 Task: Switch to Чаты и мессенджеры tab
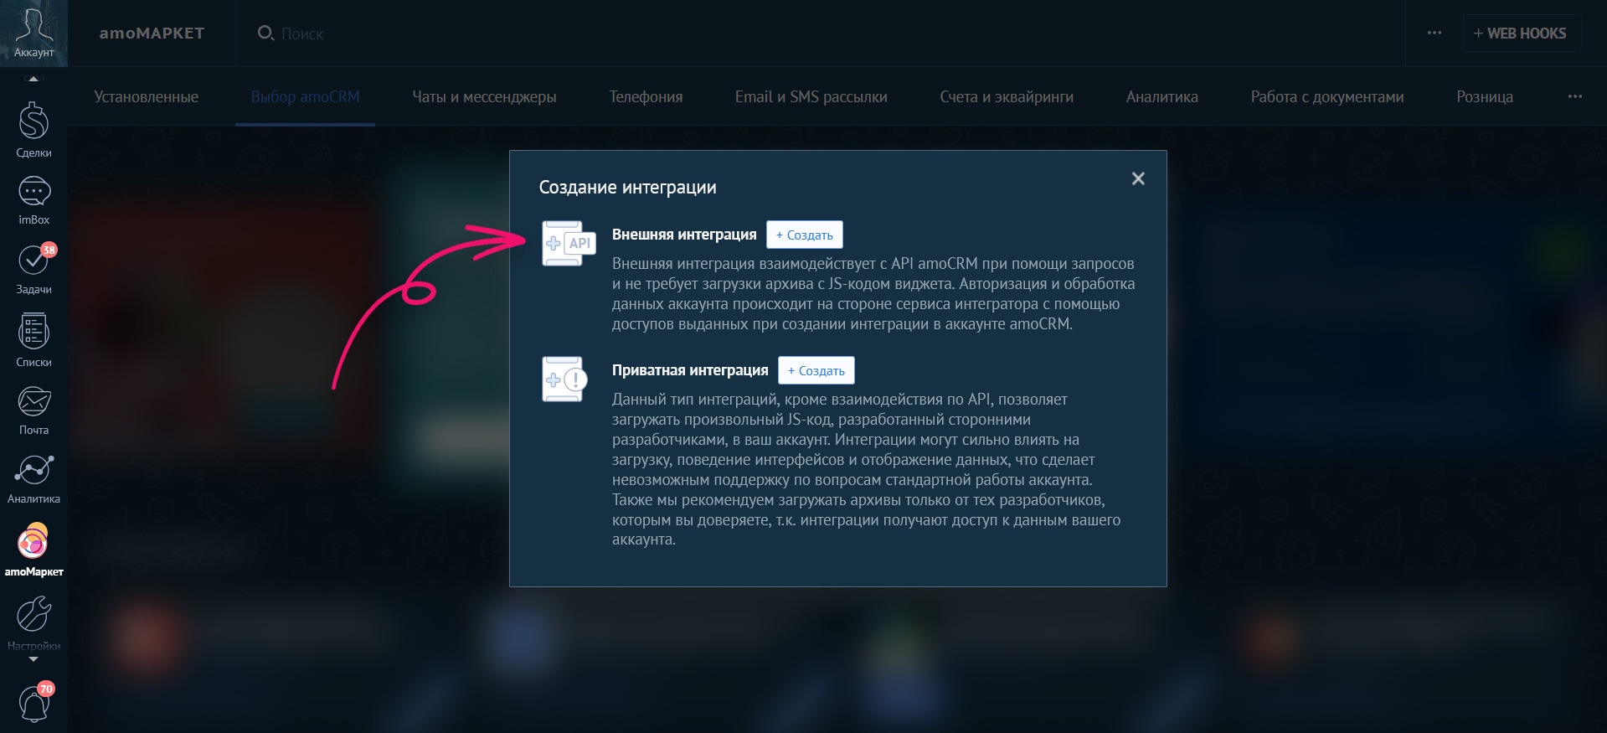pyautogui.click(x=484, y=97)
